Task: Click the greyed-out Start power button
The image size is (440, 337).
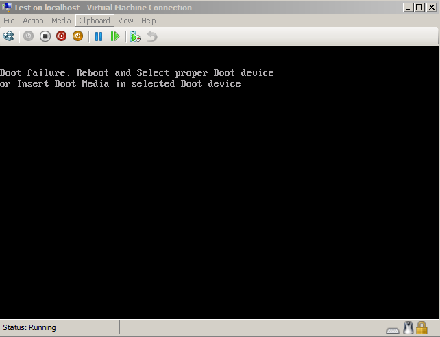Action: 28,36
